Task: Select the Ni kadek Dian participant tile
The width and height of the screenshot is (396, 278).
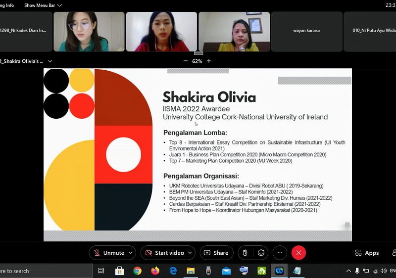Action: pos(26,32)
